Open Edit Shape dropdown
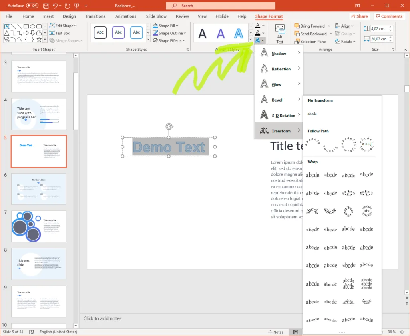This screenshot has height=336, width=410. [x=63, y=26]
